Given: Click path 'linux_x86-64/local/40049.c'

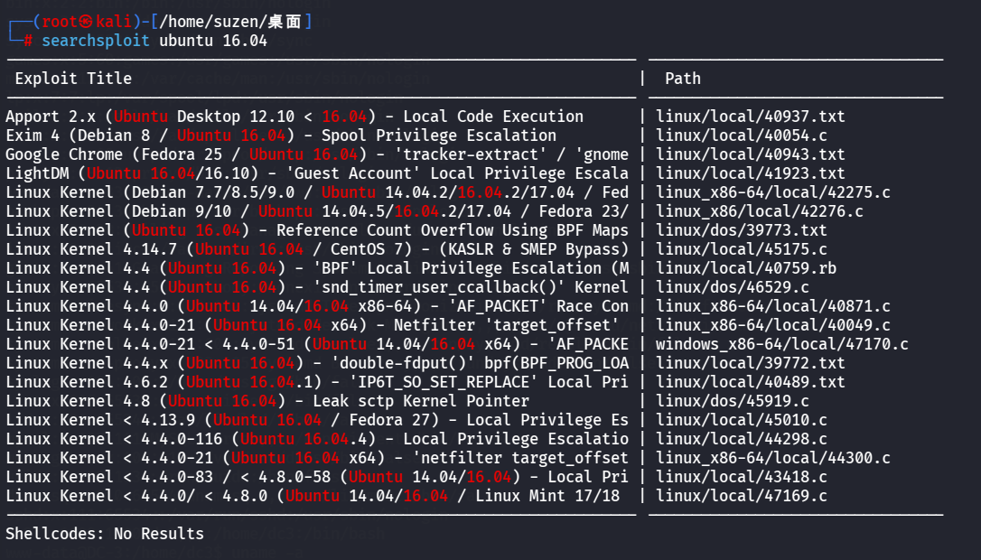Looking at the screenshot, I should pos(772,325).
